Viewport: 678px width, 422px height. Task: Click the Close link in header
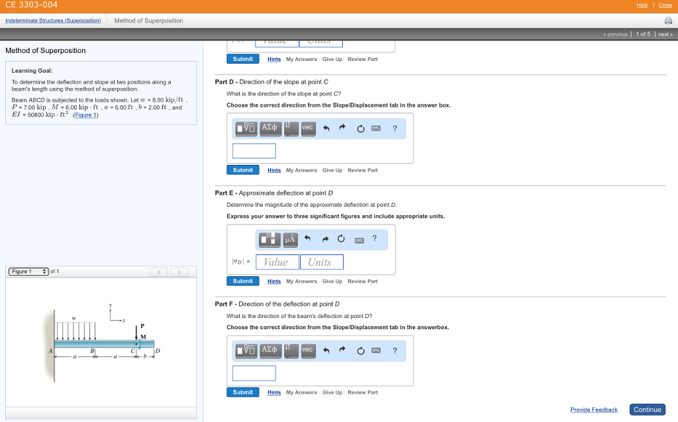click(665, 5)
